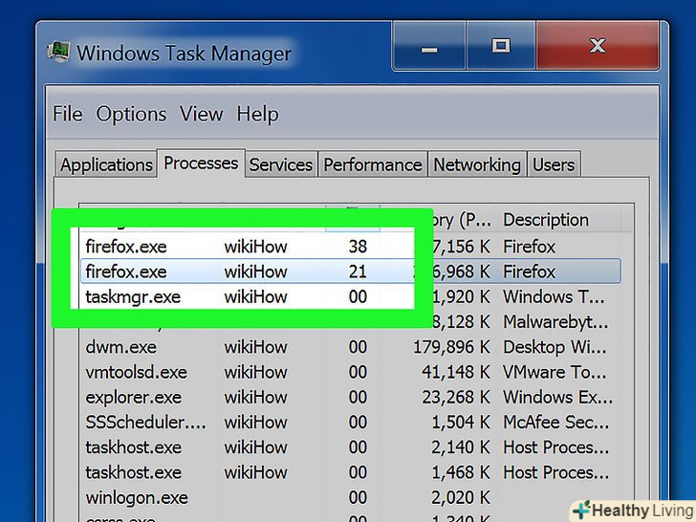The width and height of the screenshot is (696, 522).
Task: Select the taskmgr.exe process row
Action: click(x=133, y=297)
